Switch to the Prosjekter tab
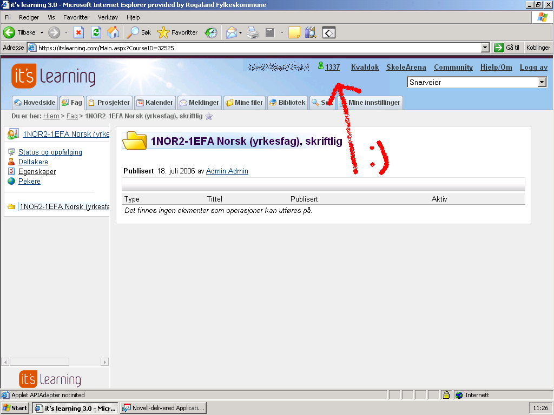The width and height of the screenshot is (554, 415). (x=109, y=103)
